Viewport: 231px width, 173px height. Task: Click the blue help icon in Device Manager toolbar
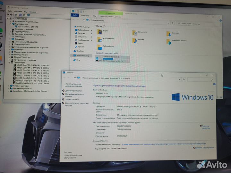pyautogui.click(x=21, y=15)
